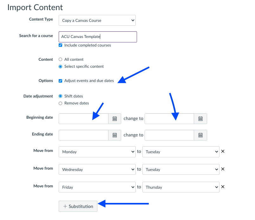
Task: Focus the Ending date change-to input
Action: [x=169, y=135]
